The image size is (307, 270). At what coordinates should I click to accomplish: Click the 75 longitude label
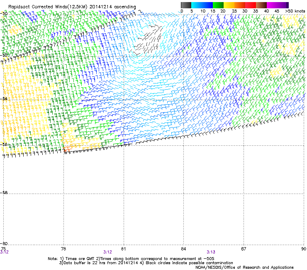click(x=3, y=249)
